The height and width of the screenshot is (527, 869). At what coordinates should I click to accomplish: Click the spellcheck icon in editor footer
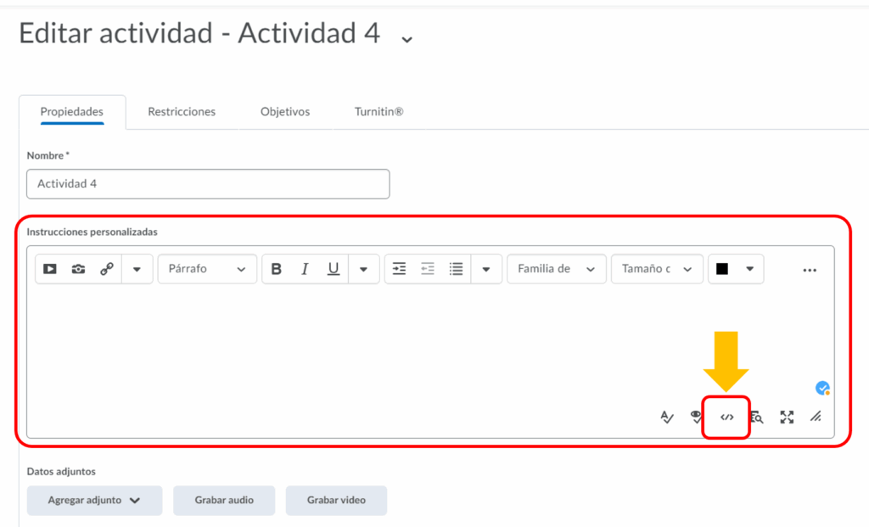(x=668, y=417)
